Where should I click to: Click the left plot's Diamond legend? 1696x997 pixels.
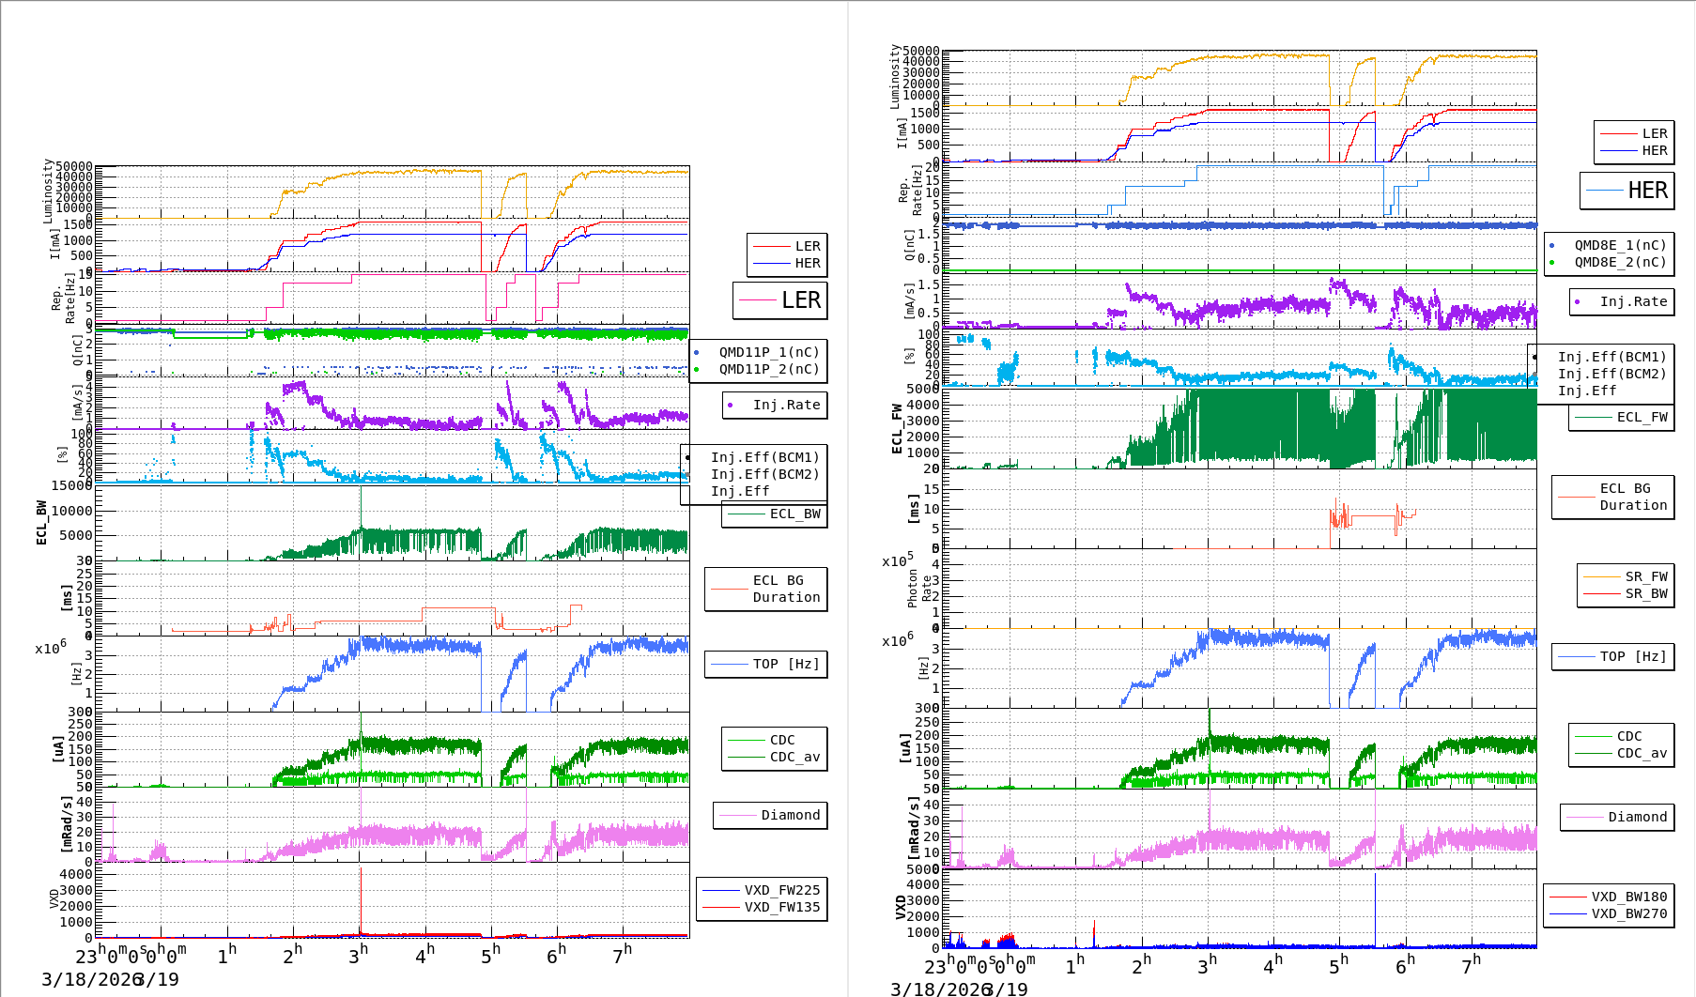770,815
